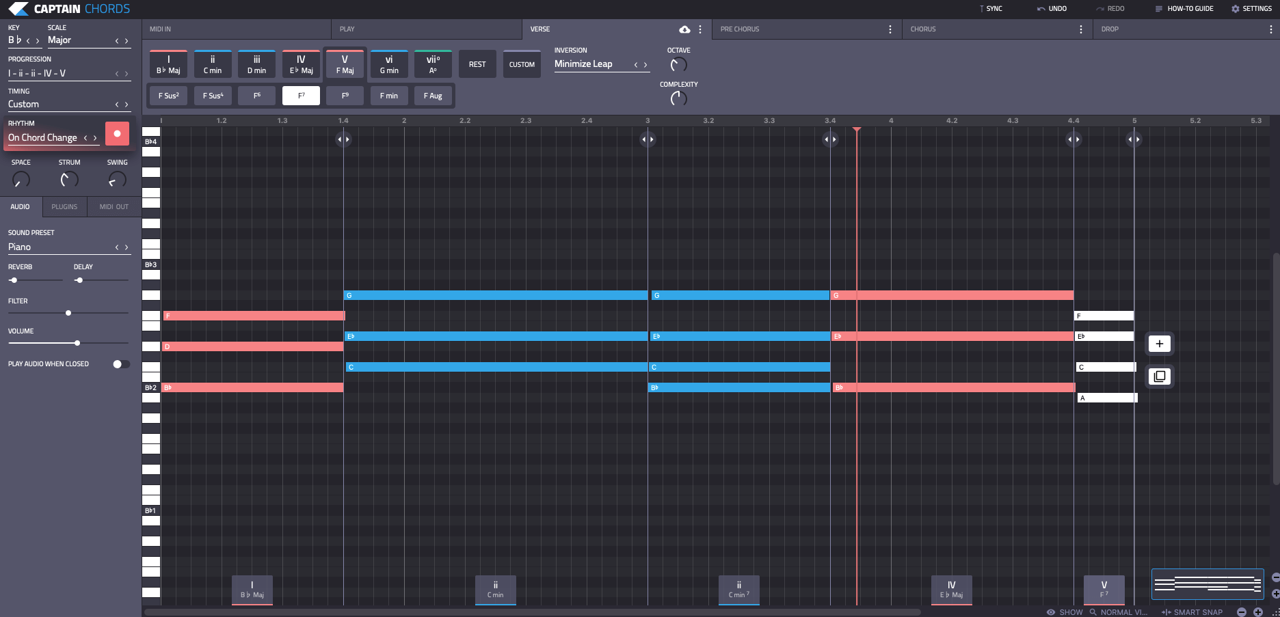This screenshot has height=617, width=1280.
Task: Open Settings gear
Action: click(1251, 9)
